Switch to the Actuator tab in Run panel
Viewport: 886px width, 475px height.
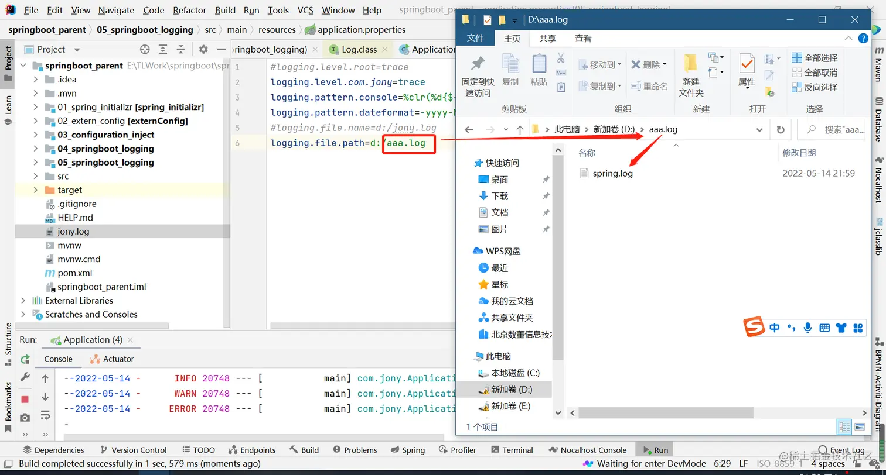pyautogui.click(x=112, y=359)
